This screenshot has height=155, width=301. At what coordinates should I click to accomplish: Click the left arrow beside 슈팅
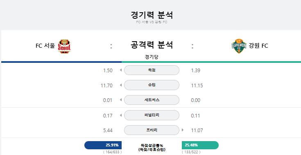click(121, 85)
